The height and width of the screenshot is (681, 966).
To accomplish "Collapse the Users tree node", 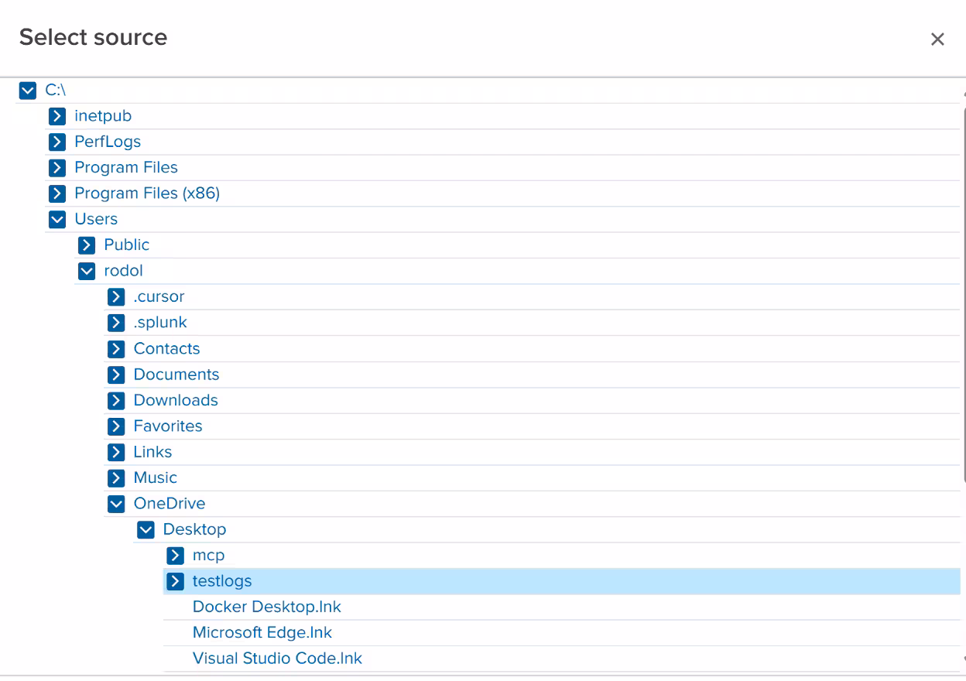I will (x=57, y=219).
